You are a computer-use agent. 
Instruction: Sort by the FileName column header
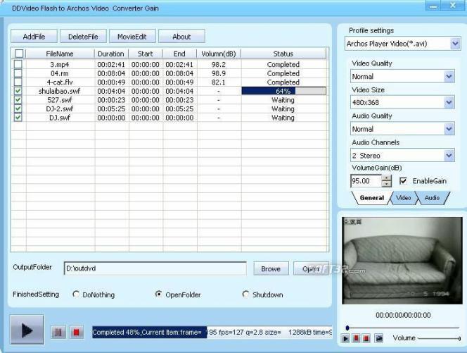click(60, 54)
